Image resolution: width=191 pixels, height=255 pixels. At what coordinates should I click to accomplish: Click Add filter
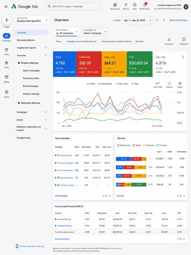click(140, 41)
